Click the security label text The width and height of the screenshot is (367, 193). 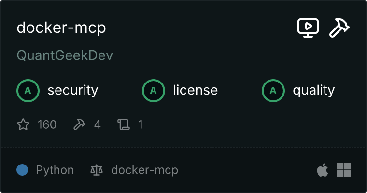coord(73,91)
